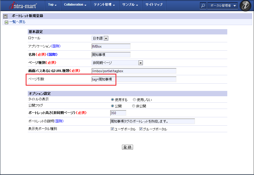254x175 pixels.
Task: Click the 'サイトマップ' menu item
Action: [154, 5]
